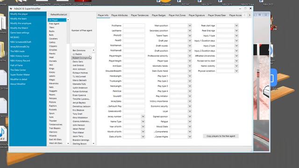Click Copy players to the free agent button
This screenshot has height=168, width=299.
click(221, 136)
